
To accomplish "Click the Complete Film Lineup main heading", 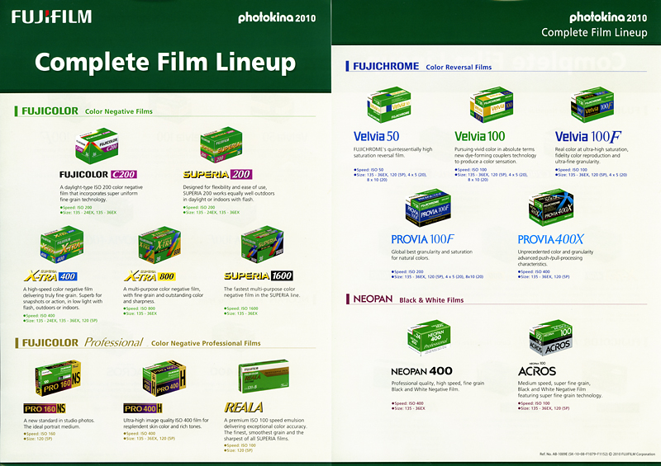I will (x=165, y=63).
